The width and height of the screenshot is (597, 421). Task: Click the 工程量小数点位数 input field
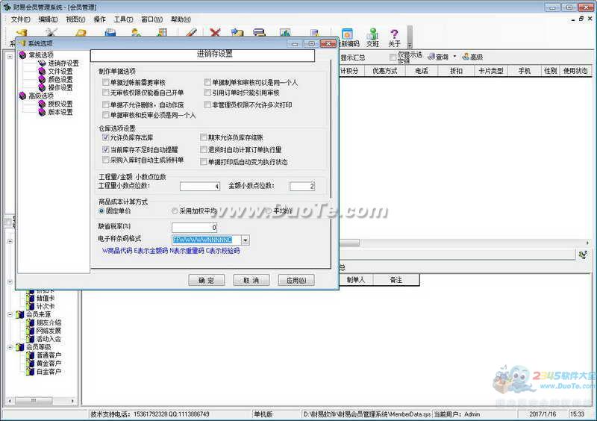tap(200, 187)
